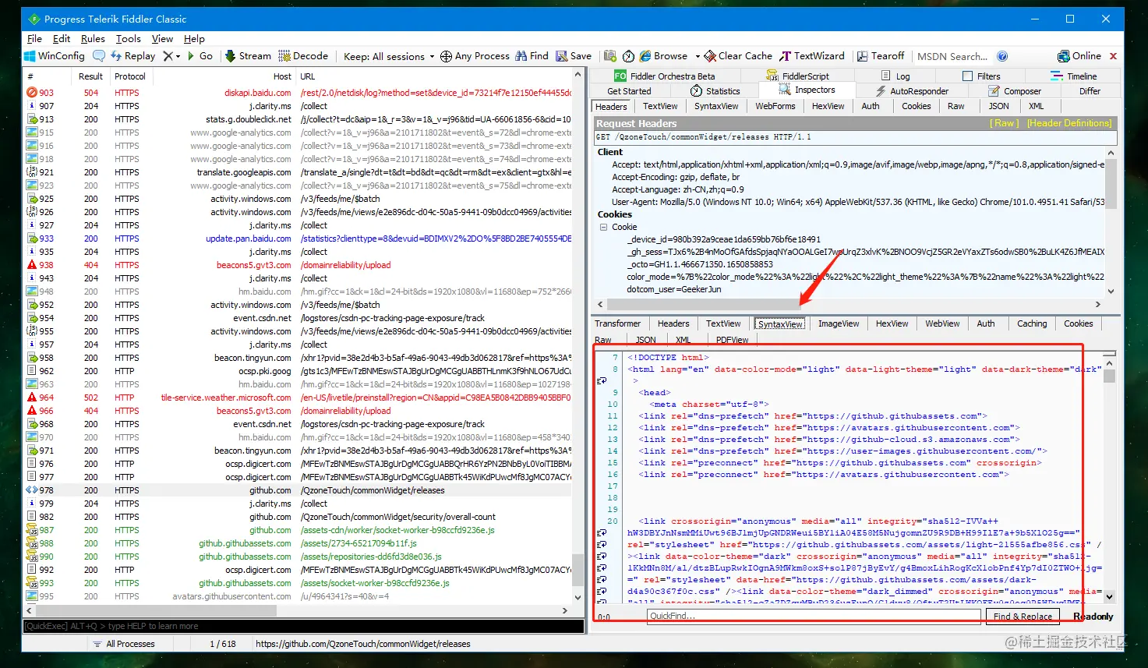This screenshot has height=668, width=1148.
Task: Open the Tools menu
Action: tap(129, 38)
